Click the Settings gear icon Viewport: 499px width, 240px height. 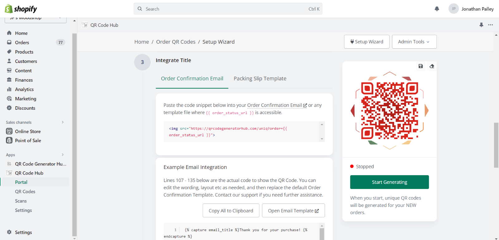[9, 232]
